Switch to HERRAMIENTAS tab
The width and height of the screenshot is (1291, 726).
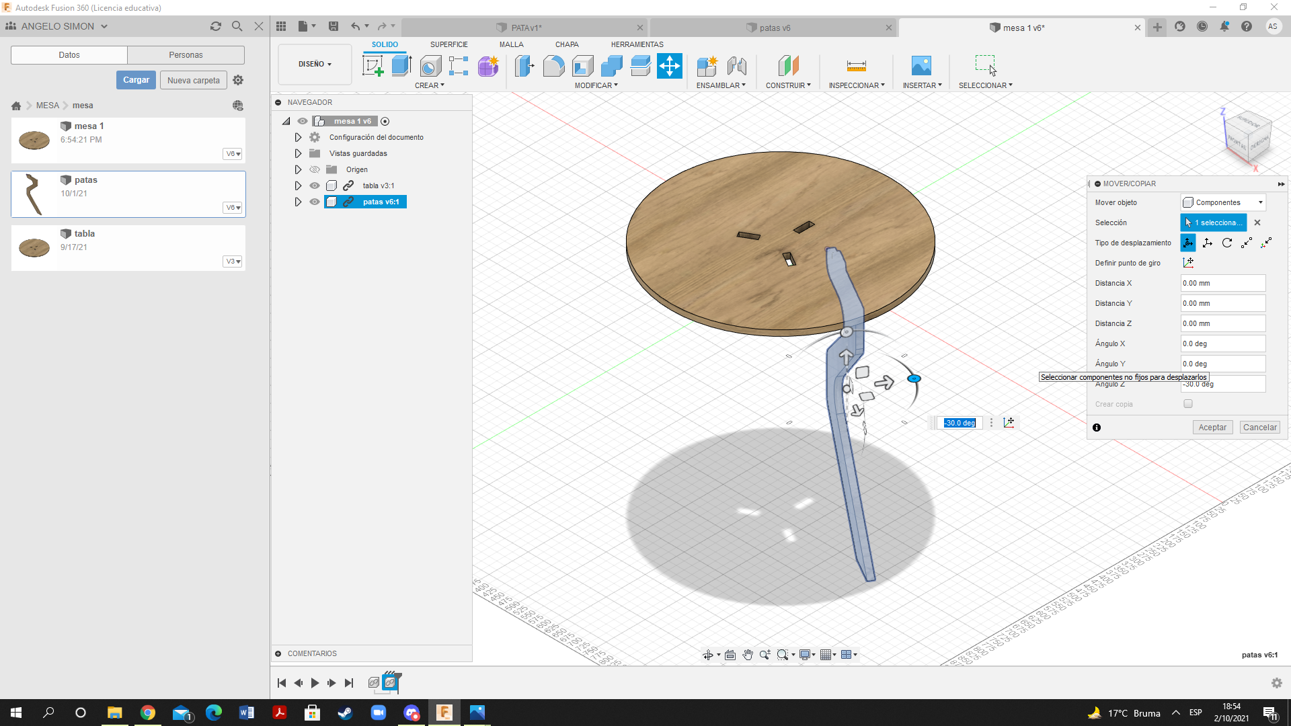(x=637, y=44)
